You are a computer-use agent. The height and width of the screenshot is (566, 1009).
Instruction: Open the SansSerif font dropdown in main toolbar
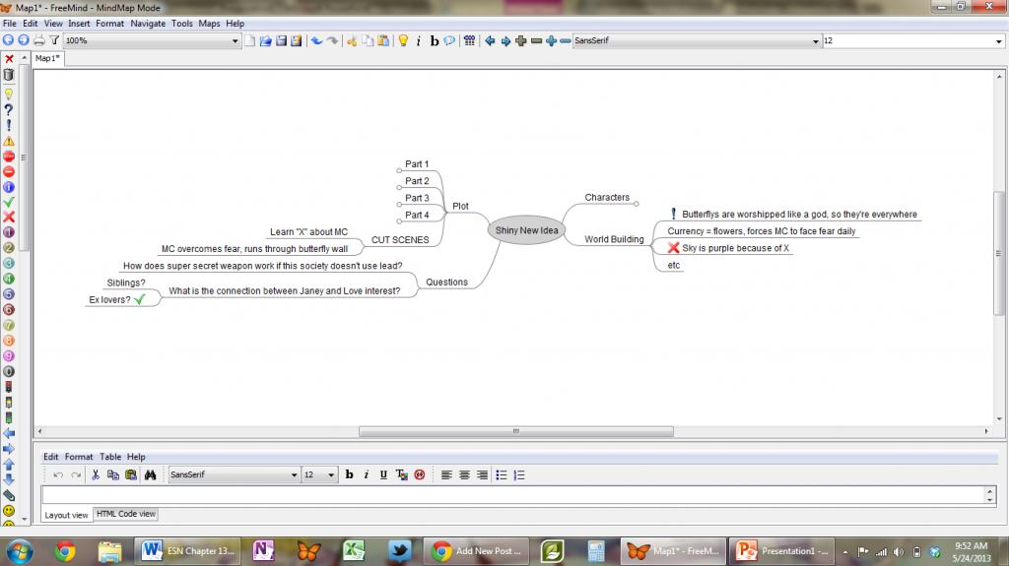(697, 40)
